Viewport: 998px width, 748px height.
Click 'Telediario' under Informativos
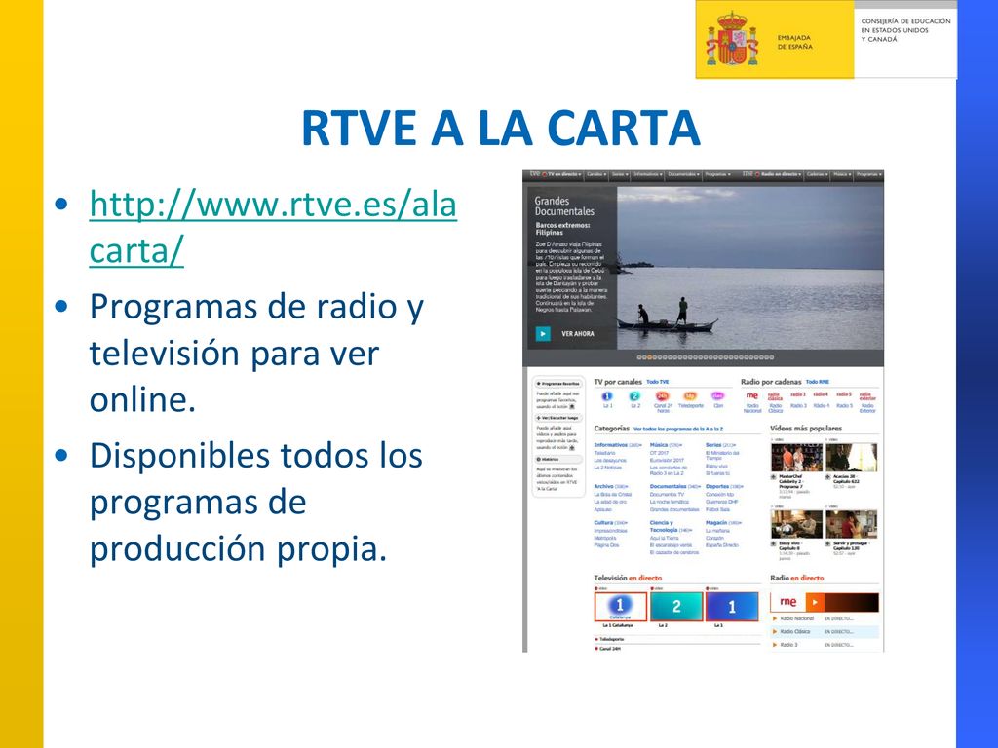604,453
